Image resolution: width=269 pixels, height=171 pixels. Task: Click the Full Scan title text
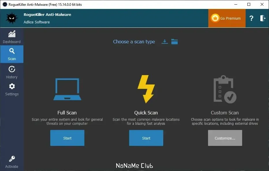point(67,113)
